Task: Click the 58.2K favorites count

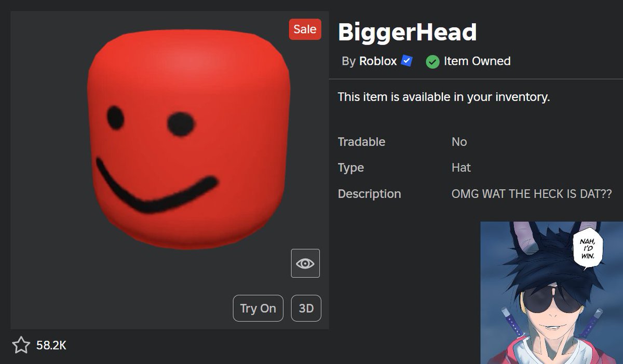Action: (x=51, y=345)
